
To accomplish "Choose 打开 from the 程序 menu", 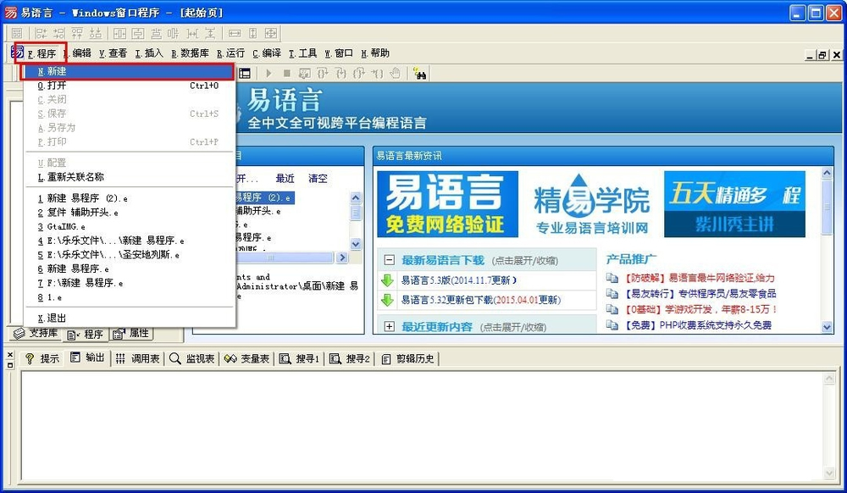I will click(x=128, y=86).
